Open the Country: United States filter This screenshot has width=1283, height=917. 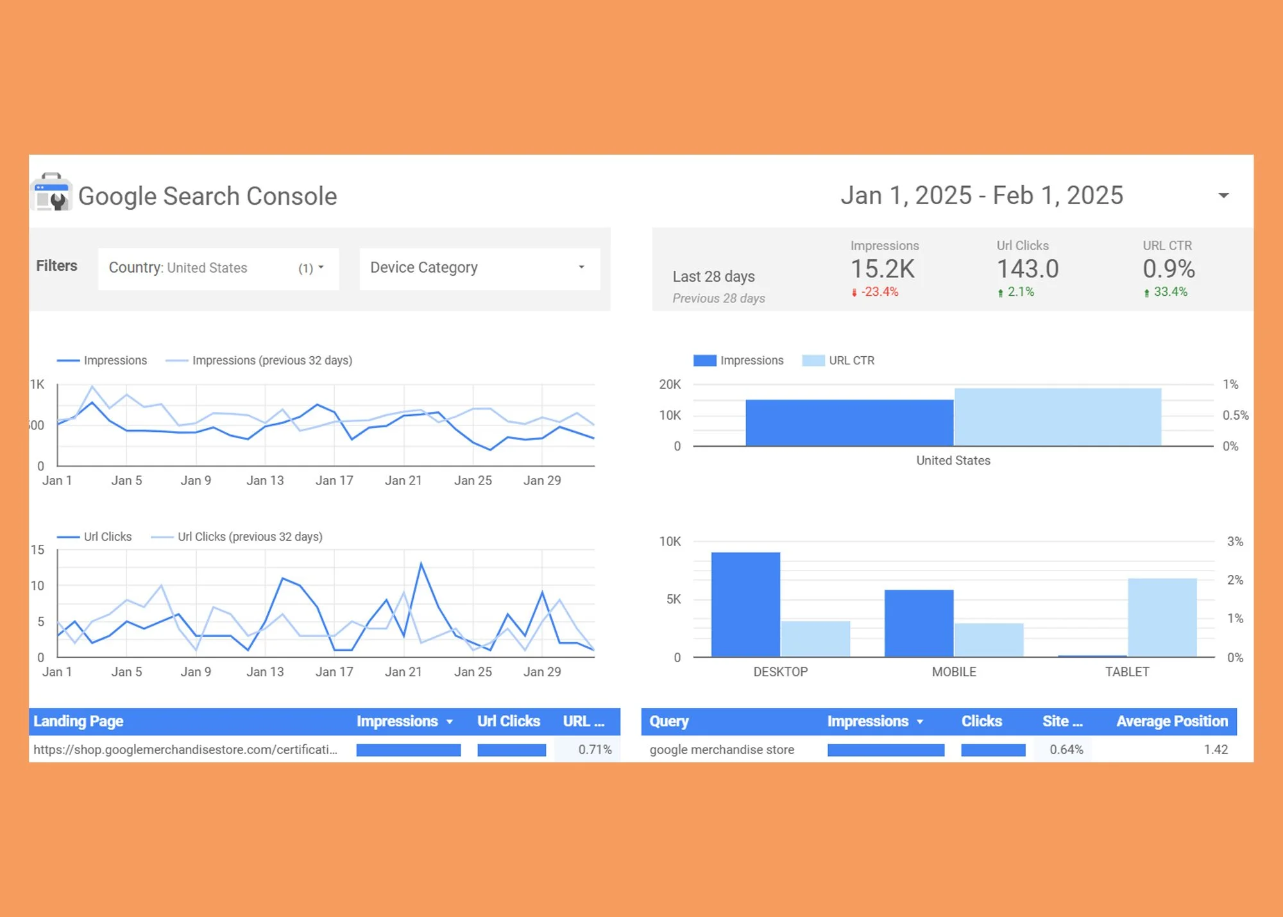coord(218,268)
